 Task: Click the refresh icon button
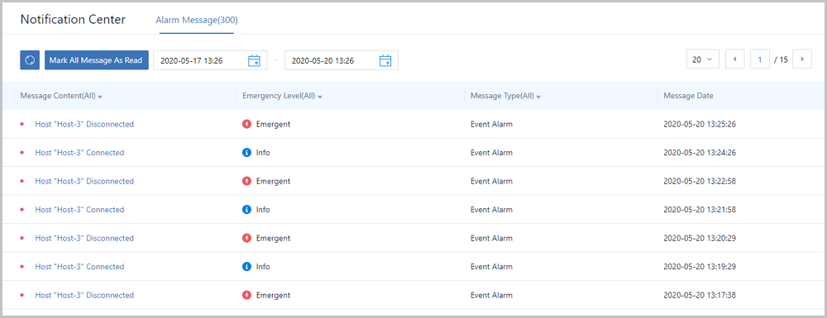tap(30, 60)
